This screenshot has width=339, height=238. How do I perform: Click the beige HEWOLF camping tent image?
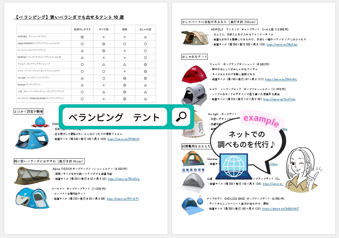tap(195, 37)
